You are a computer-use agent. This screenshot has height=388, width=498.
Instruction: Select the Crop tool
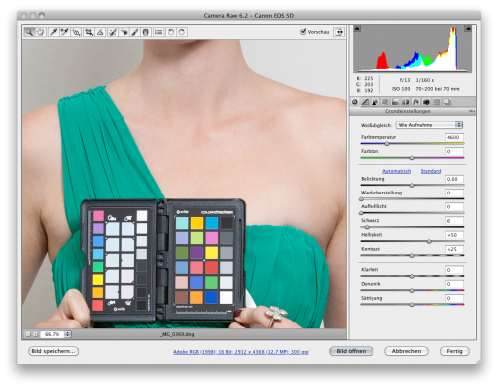[89, 32]
